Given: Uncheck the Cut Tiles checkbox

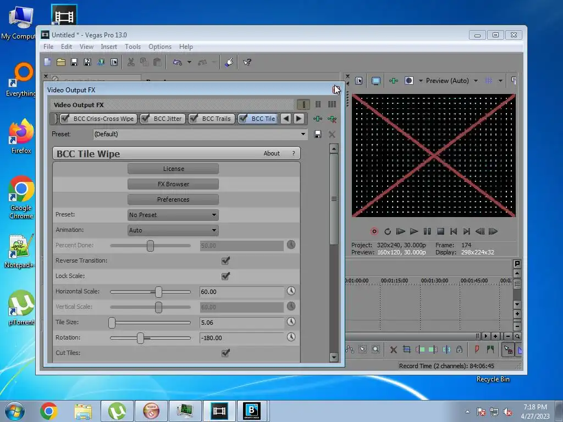Looking at the screenshot, I should click(225, 353).
